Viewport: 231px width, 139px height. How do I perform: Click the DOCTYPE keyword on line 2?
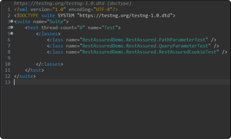(x=29, y=15)
